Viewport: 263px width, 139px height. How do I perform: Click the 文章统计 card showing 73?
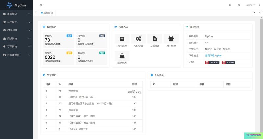pos(59,40)
